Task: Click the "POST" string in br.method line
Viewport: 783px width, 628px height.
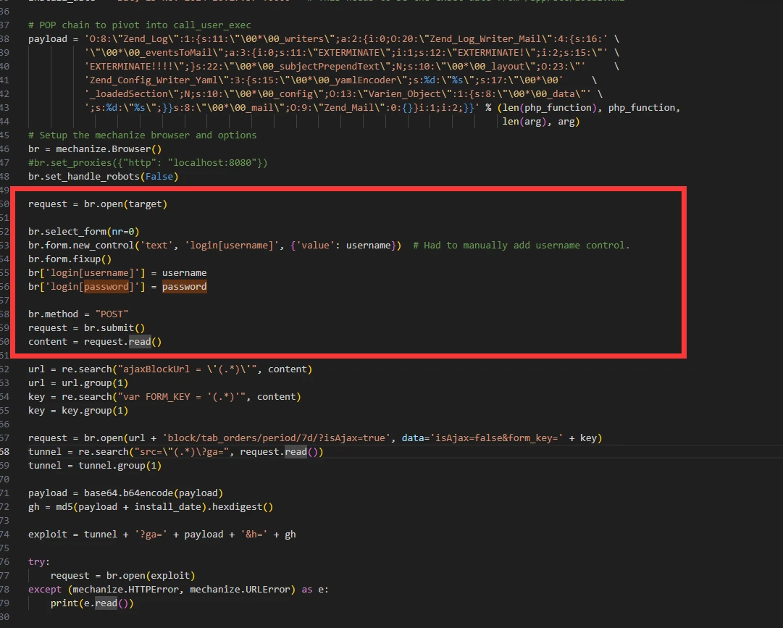Action: click(x=112, y=314)
